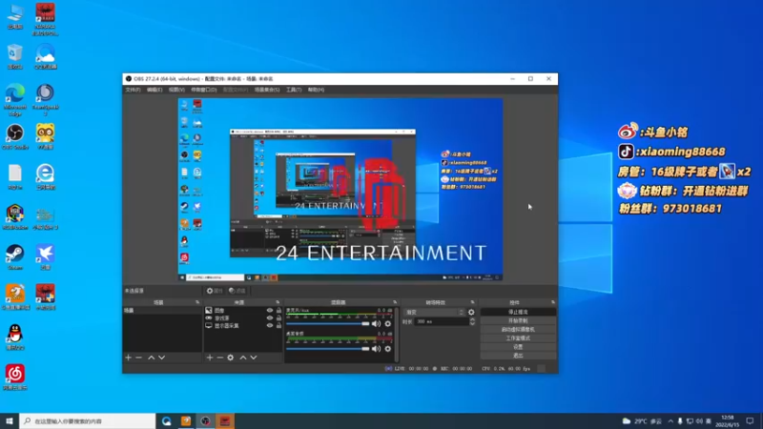Screen dimensions: 763x429
Task: Open 设置 settings button in controls
Action: coord(518,347)
